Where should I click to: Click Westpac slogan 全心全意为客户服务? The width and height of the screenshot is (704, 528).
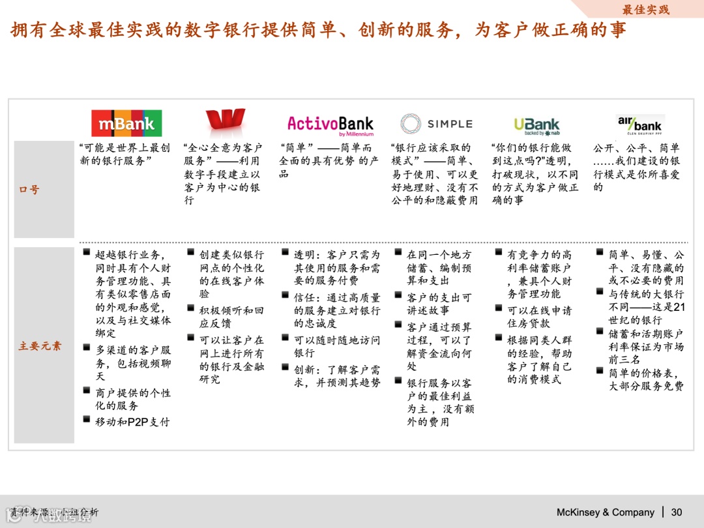coord(223,174)
